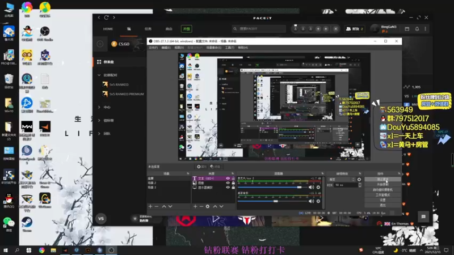Open the 编辑(E) menu in OBS

click(x=166, y=48)
